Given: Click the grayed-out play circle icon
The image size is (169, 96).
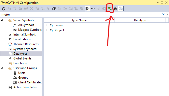Looking at the screenshot, I should coord(104,9).
